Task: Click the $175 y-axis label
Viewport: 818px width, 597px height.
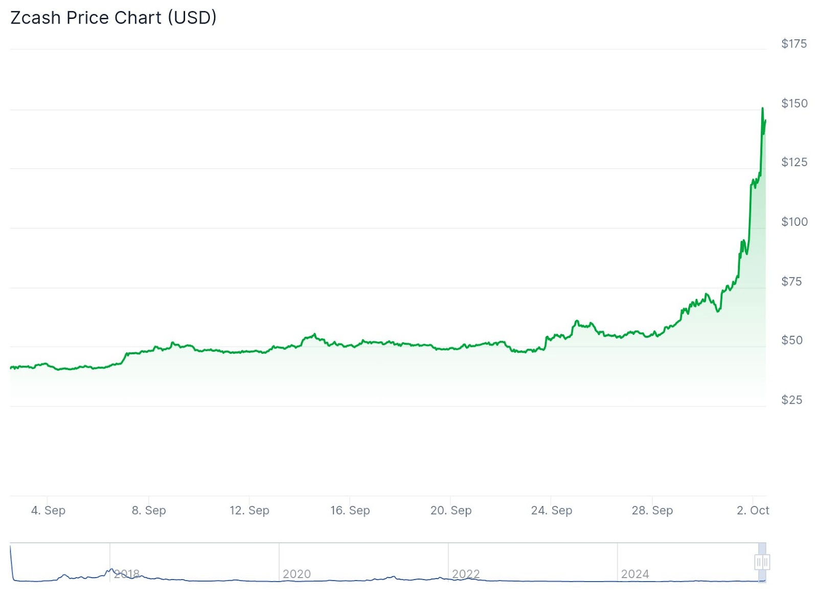Action: [x=794, y=43]
